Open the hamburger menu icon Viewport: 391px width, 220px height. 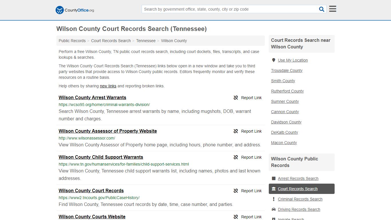pyautogui.click(x=333, y=9)
